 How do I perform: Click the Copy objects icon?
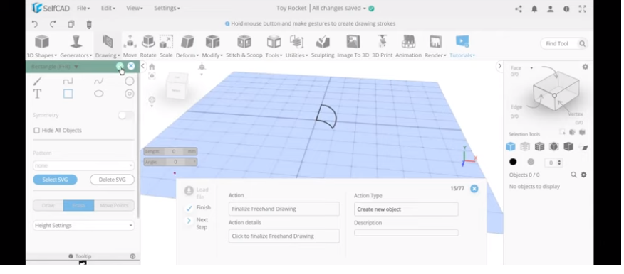tap(71, 24)
